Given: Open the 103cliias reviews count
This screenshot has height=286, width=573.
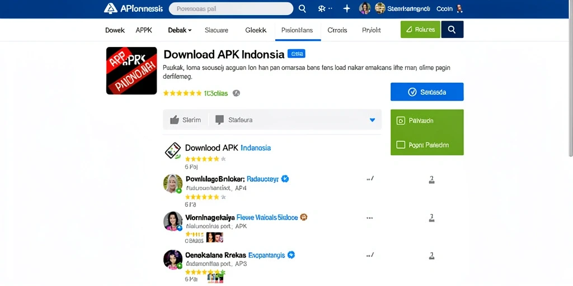Looking at the screenshot, I should [x=216, y=93].
